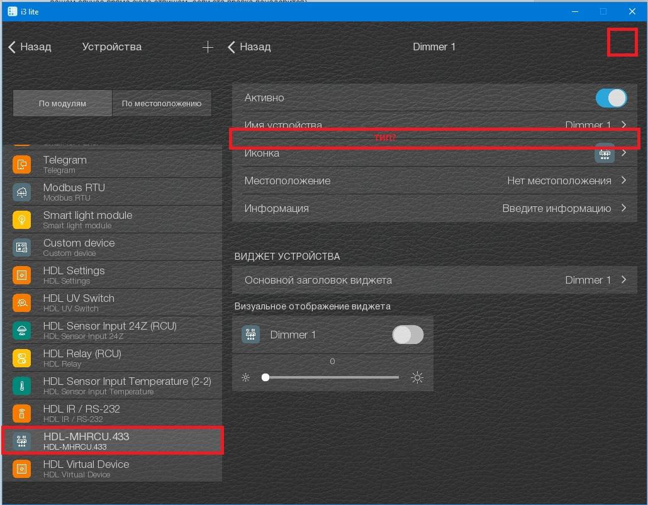Click the 'Введите информацию' placeholder text
This screenshot has width=648, height=505.
click(557, 208)
